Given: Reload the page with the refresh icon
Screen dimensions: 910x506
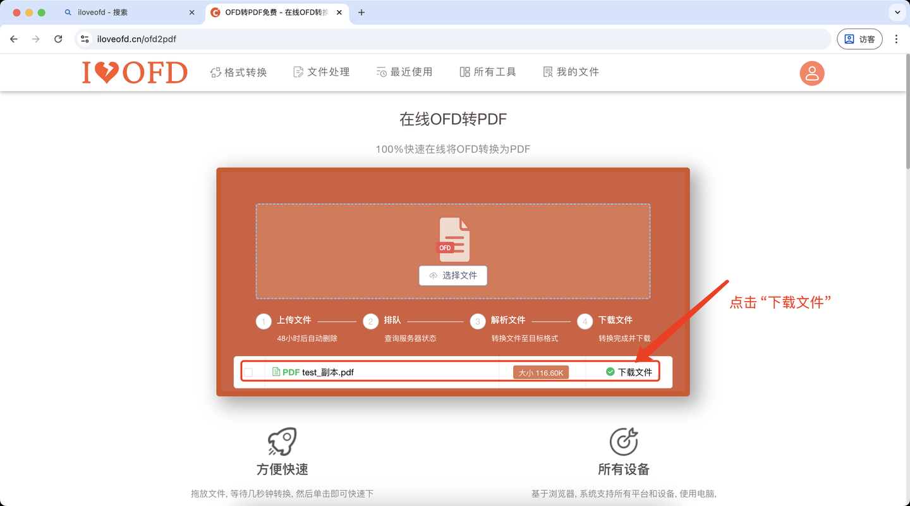Looking at the screenshot, I should pyautogui.click(x=58, y=39).
